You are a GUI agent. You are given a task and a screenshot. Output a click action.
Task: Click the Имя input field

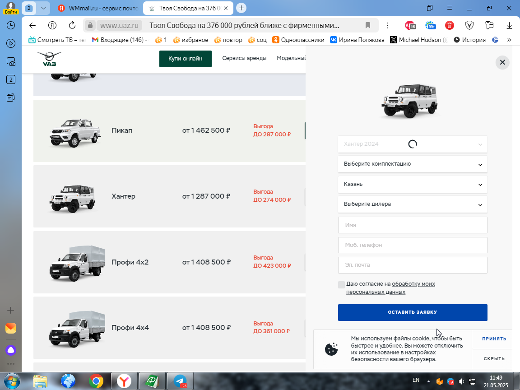pyautogui.click(x=413, y=225)
